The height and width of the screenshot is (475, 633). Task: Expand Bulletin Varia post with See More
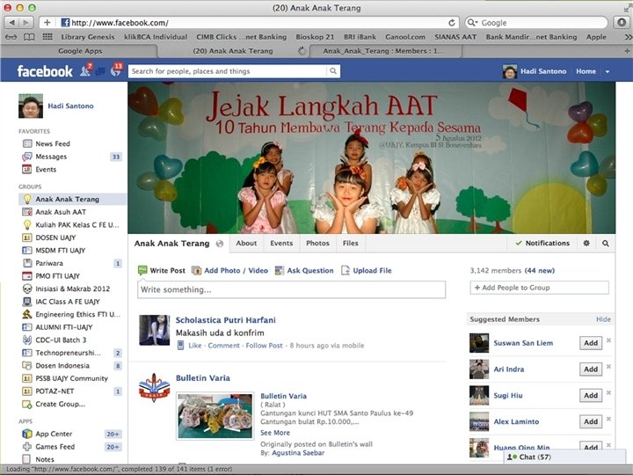[x=275, y=433]
